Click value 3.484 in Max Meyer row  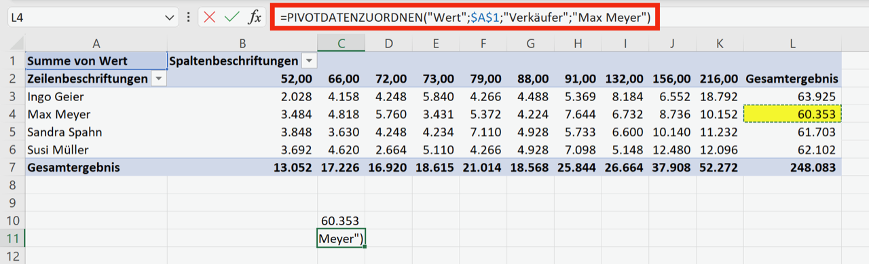pos(297,115)
